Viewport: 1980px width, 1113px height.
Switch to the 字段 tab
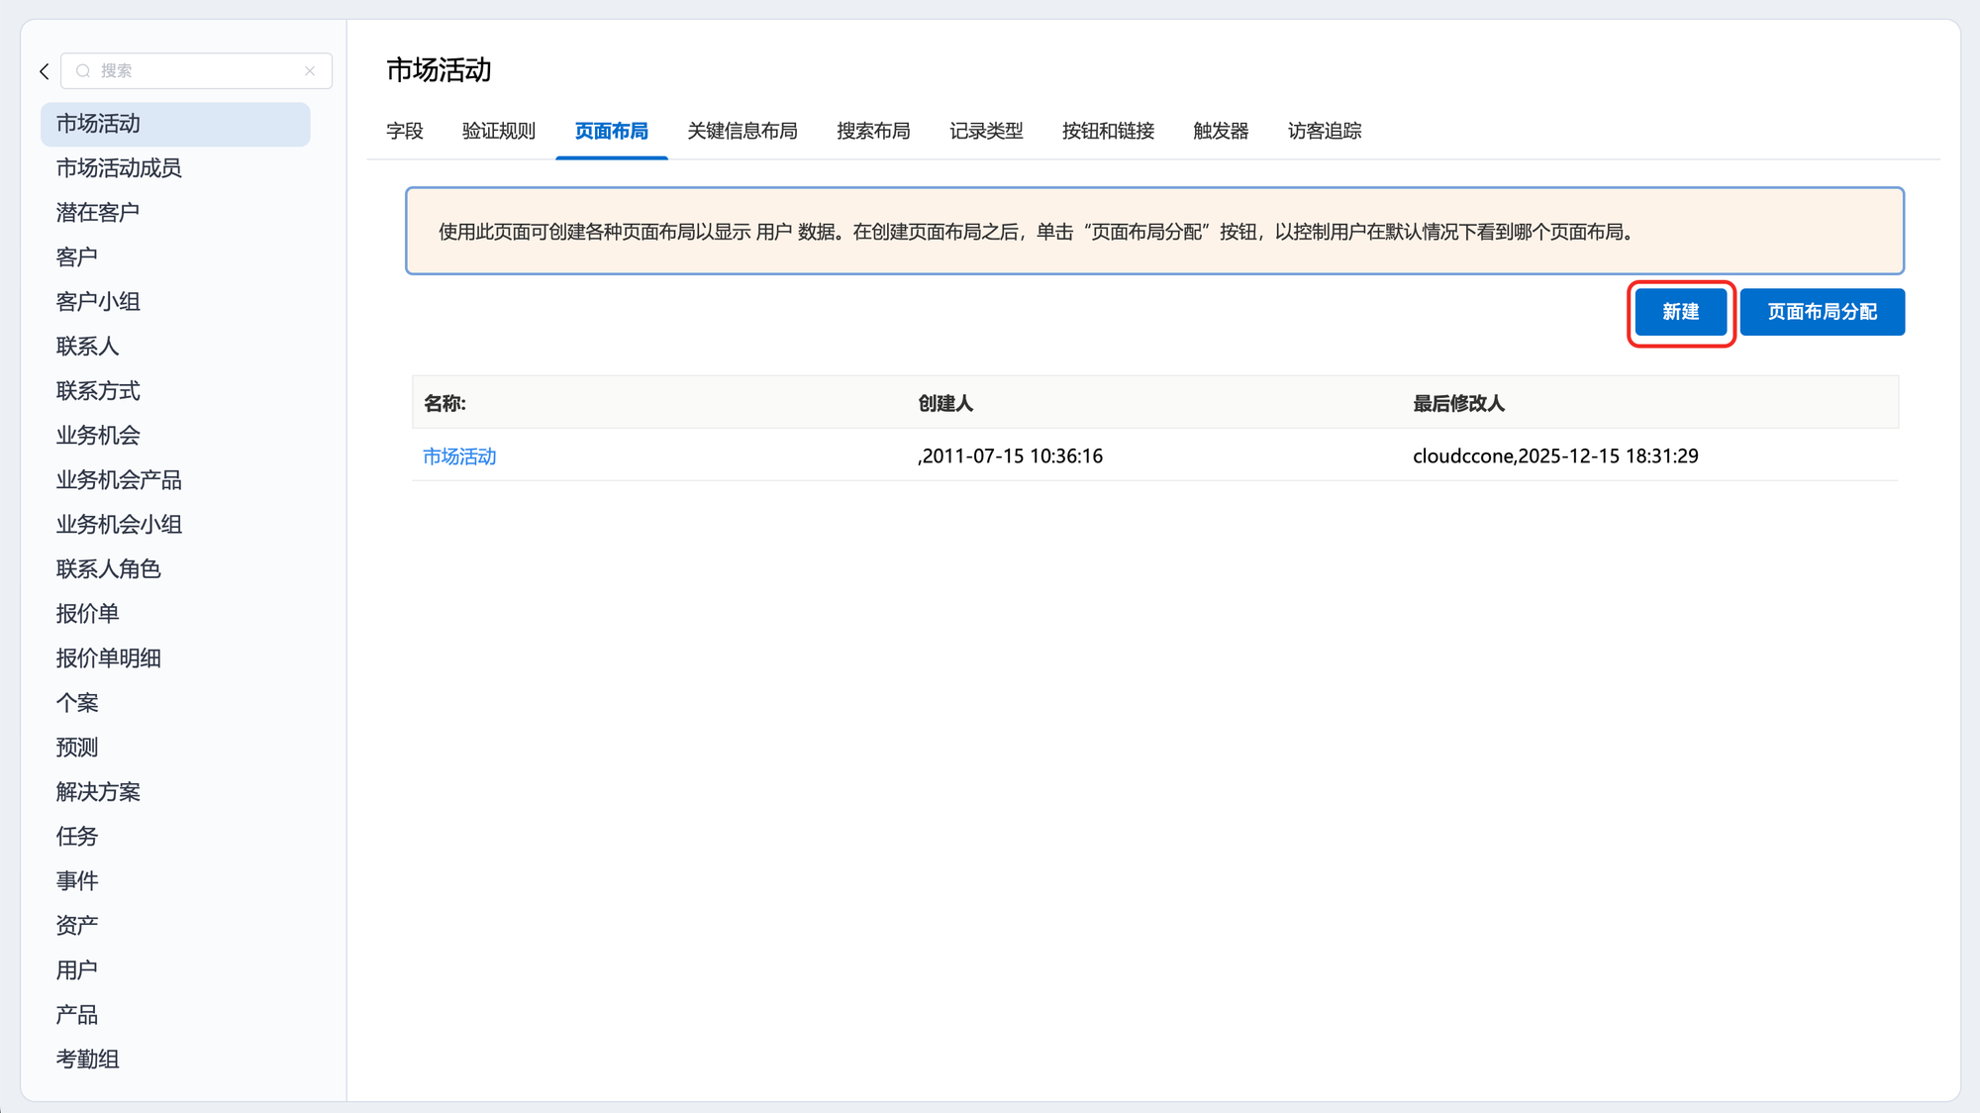point(405,131)
